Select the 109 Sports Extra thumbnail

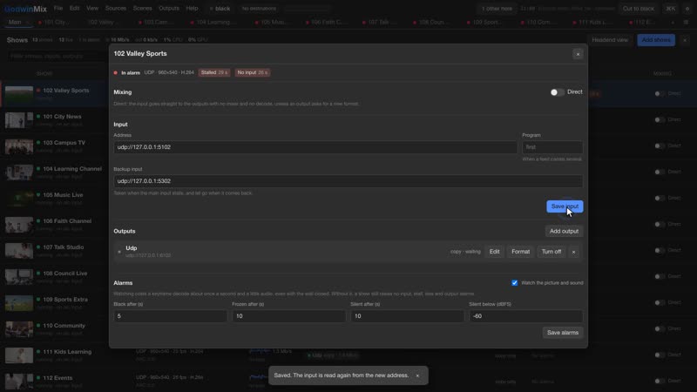(18, 303)
